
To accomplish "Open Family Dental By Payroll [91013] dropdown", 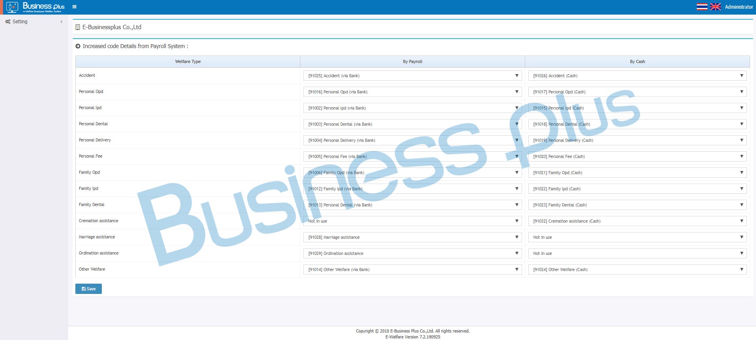I will pos(412,205).
